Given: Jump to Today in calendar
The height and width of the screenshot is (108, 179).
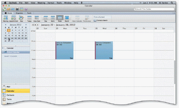Looking at the screenshot, I should [29, 19].
